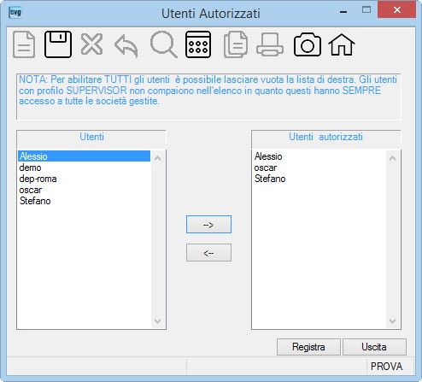Add the user with the --> button
Viewport: 422px width, 382px height.
point(208,225)
